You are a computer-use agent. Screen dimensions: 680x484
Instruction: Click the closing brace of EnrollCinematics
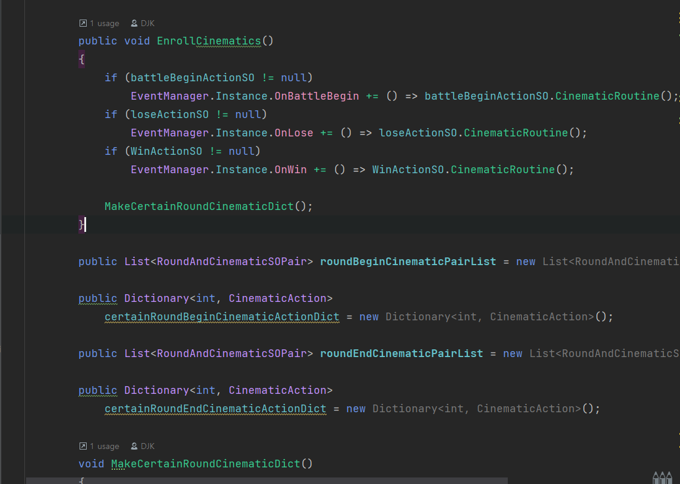pos(80,225)
